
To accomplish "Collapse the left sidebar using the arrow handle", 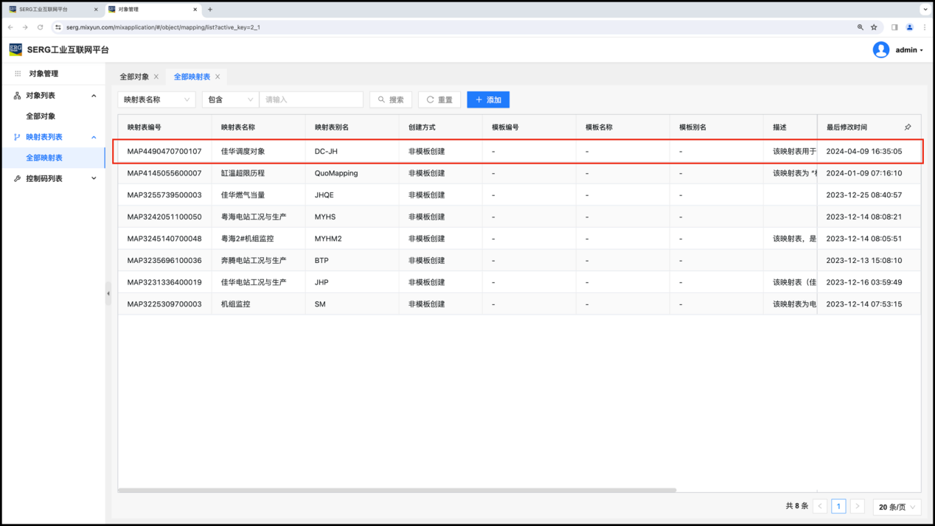I will click(108, 293).
